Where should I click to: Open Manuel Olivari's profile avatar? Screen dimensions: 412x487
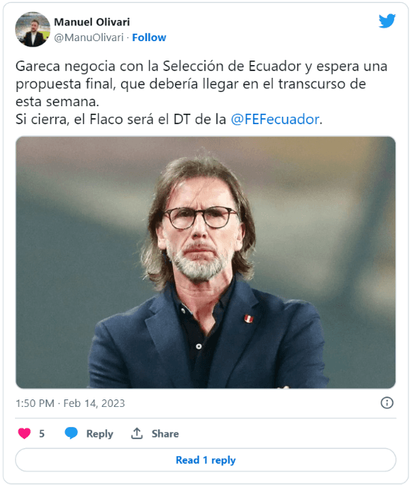[x=33, y=29]
